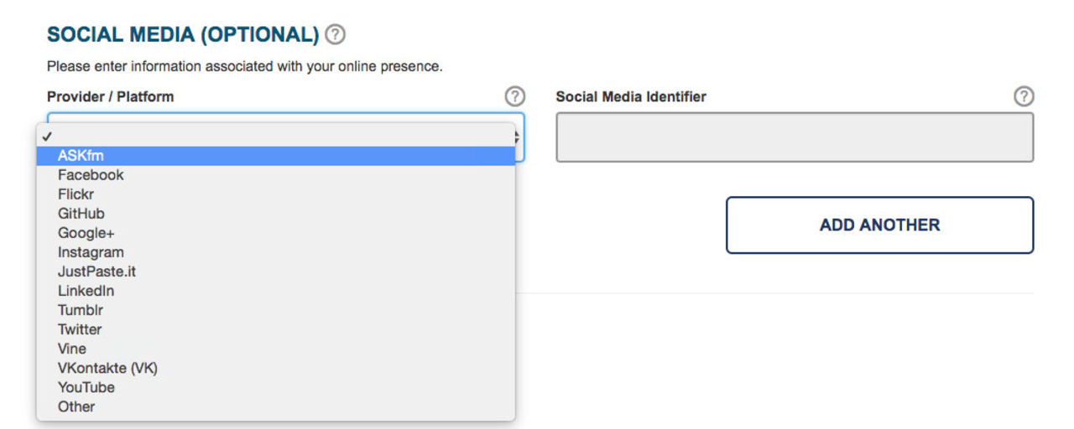The height and width of the screenshot is (429, 1074).
Task: Click help icon for Social Media Identifier
Action: pyautogui.click(x=1023, y=96)
